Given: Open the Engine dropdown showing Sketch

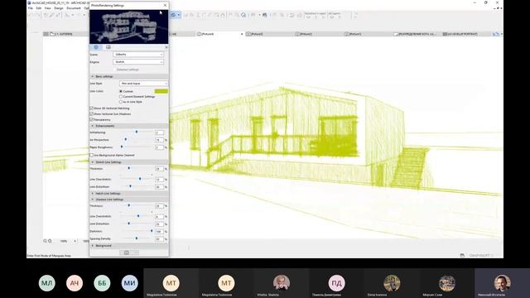Looking at the screenshot, I should point(138,62).
